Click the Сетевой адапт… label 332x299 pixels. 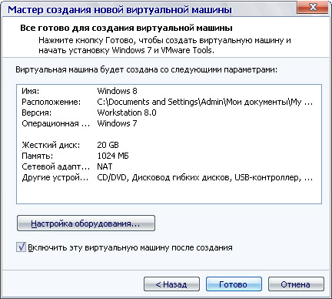click(55, 166)
